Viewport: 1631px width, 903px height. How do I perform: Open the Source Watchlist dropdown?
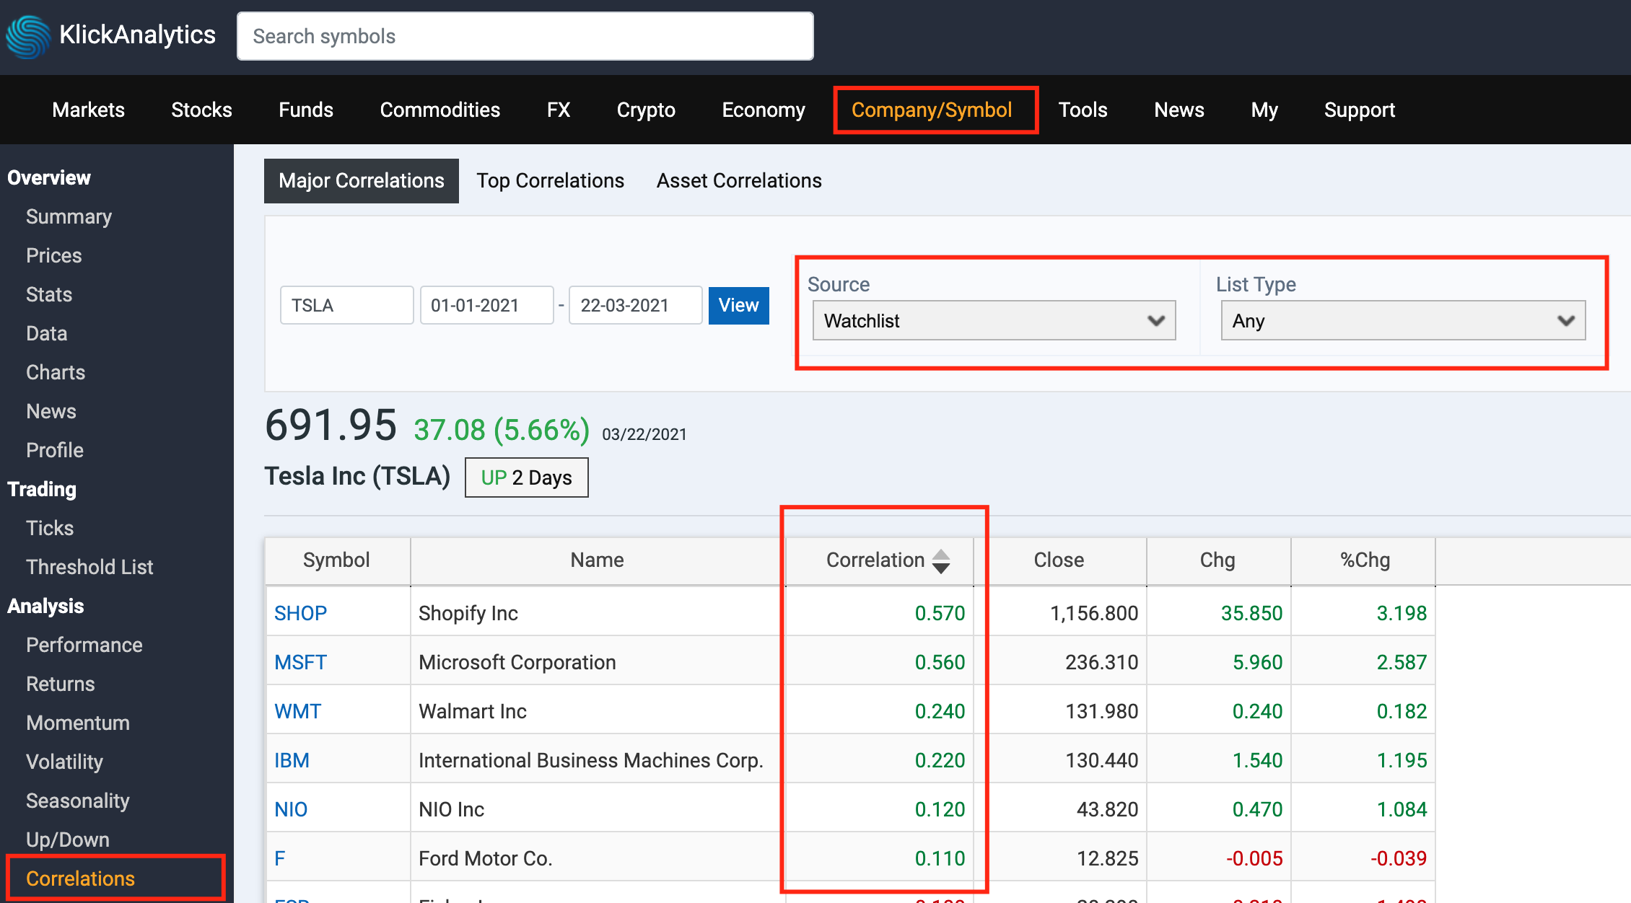coord(994,320)
